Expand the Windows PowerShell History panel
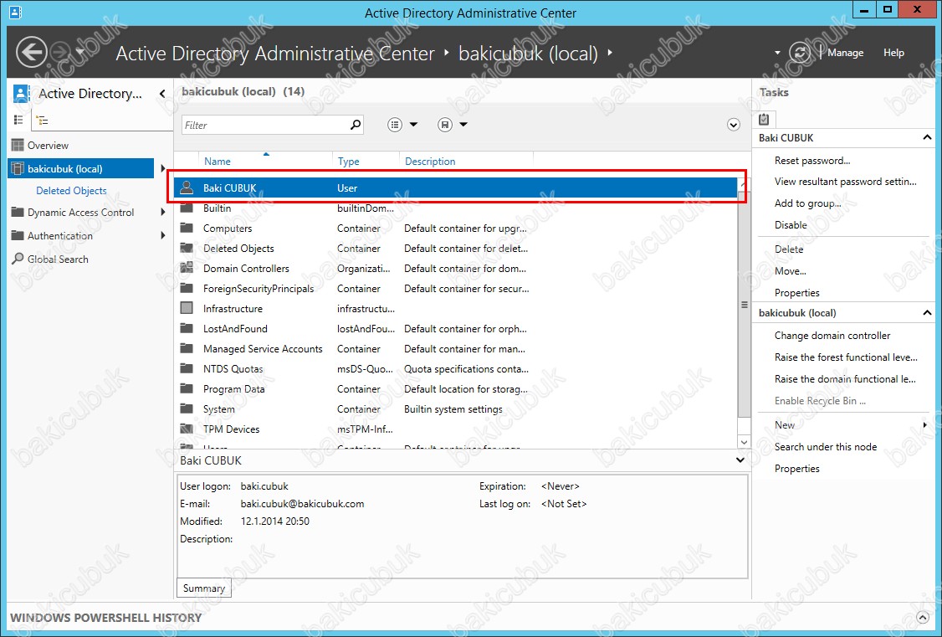This screenshot has height=637, width=942. click(x=923, y=617)
